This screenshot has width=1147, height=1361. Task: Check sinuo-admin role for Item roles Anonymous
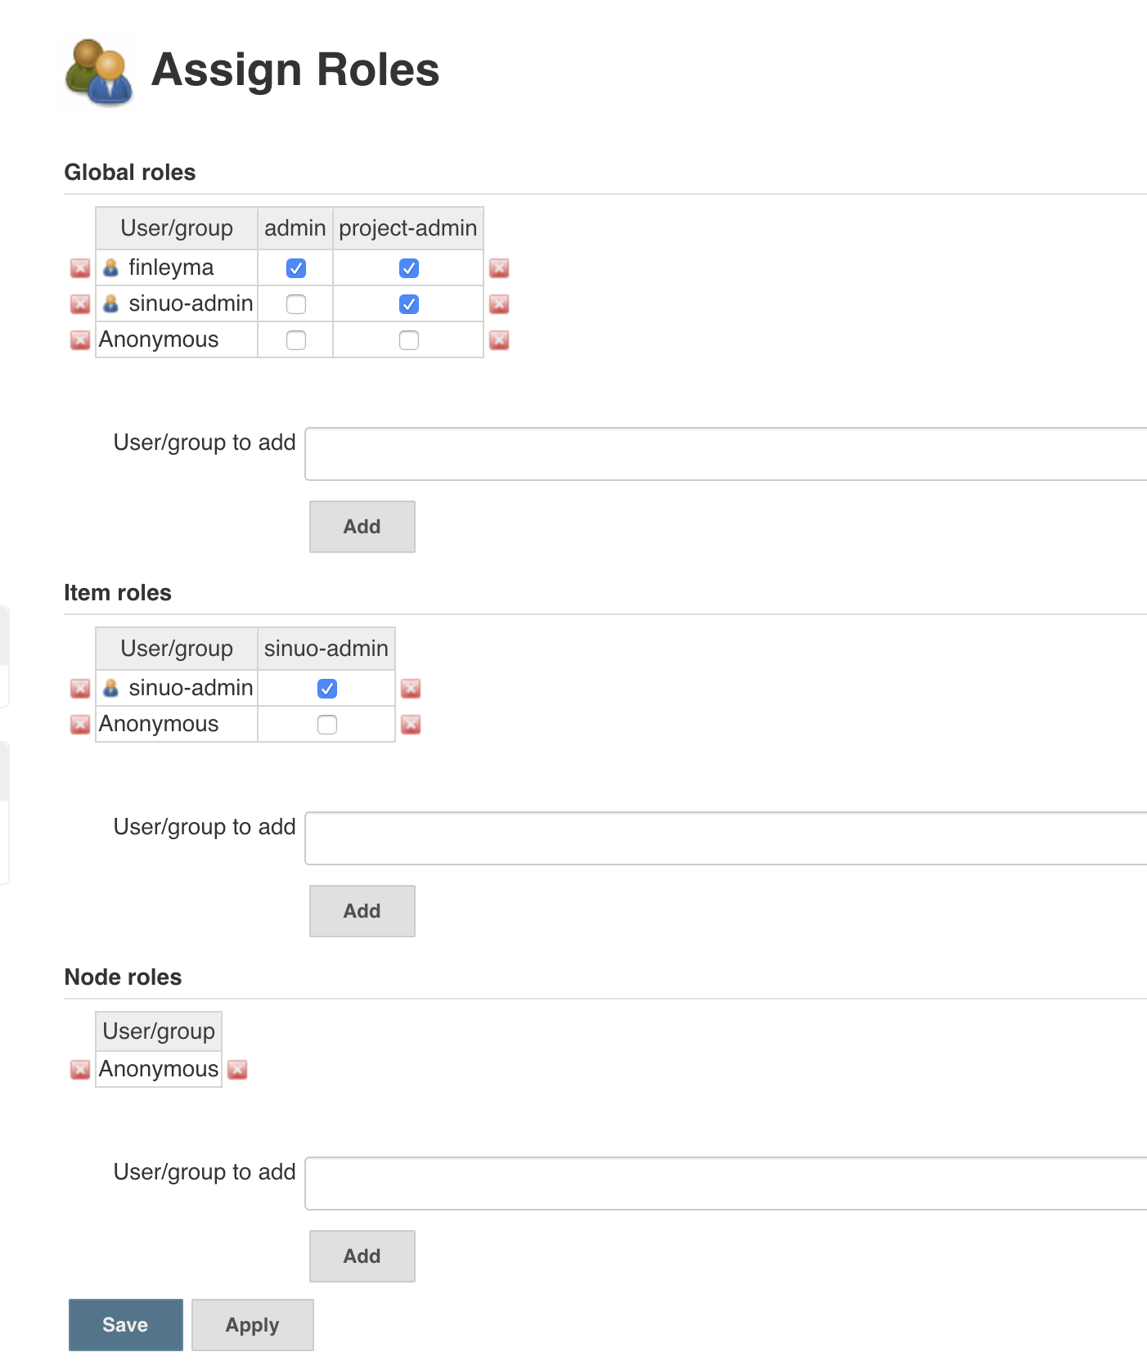coord(327,725)
